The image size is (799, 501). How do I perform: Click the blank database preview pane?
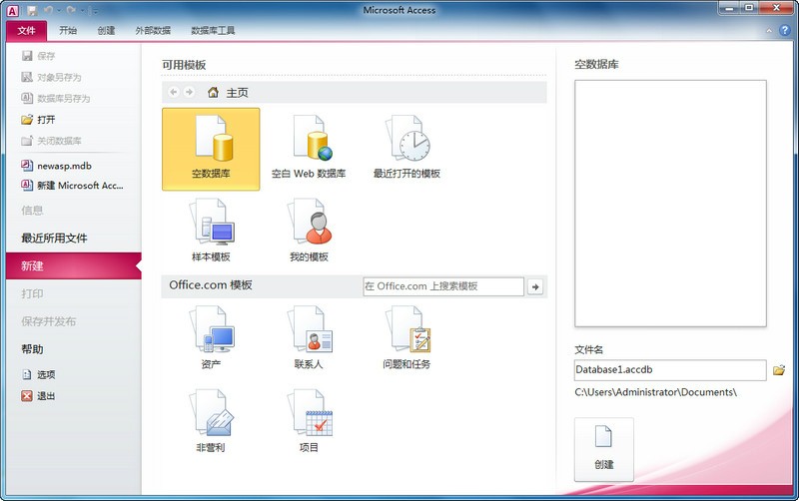[x=670, y=204]
